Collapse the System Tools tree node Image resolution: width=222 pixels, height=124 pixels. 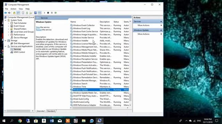click(x=6, y=20)
